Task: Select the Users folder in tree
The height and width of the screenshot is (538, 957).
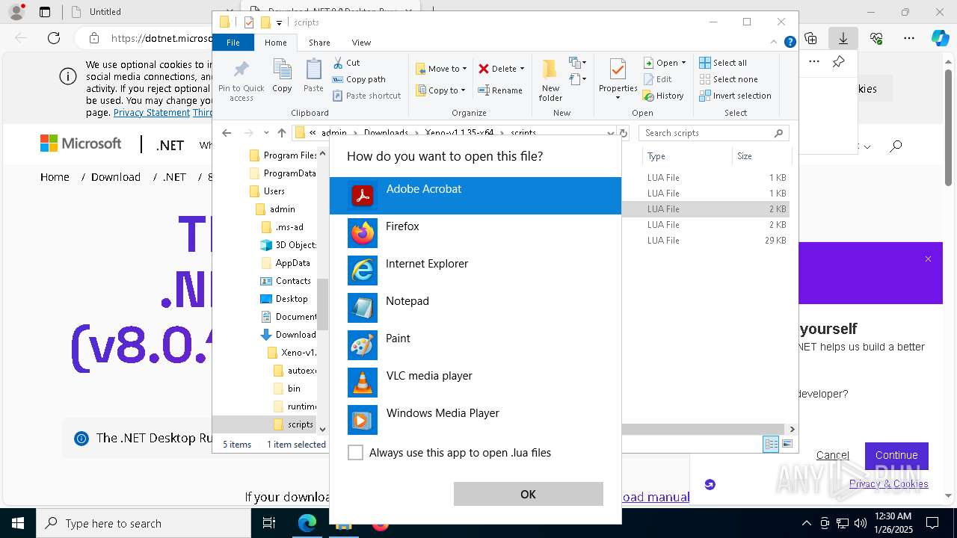Action: click(x=266, y=191)
